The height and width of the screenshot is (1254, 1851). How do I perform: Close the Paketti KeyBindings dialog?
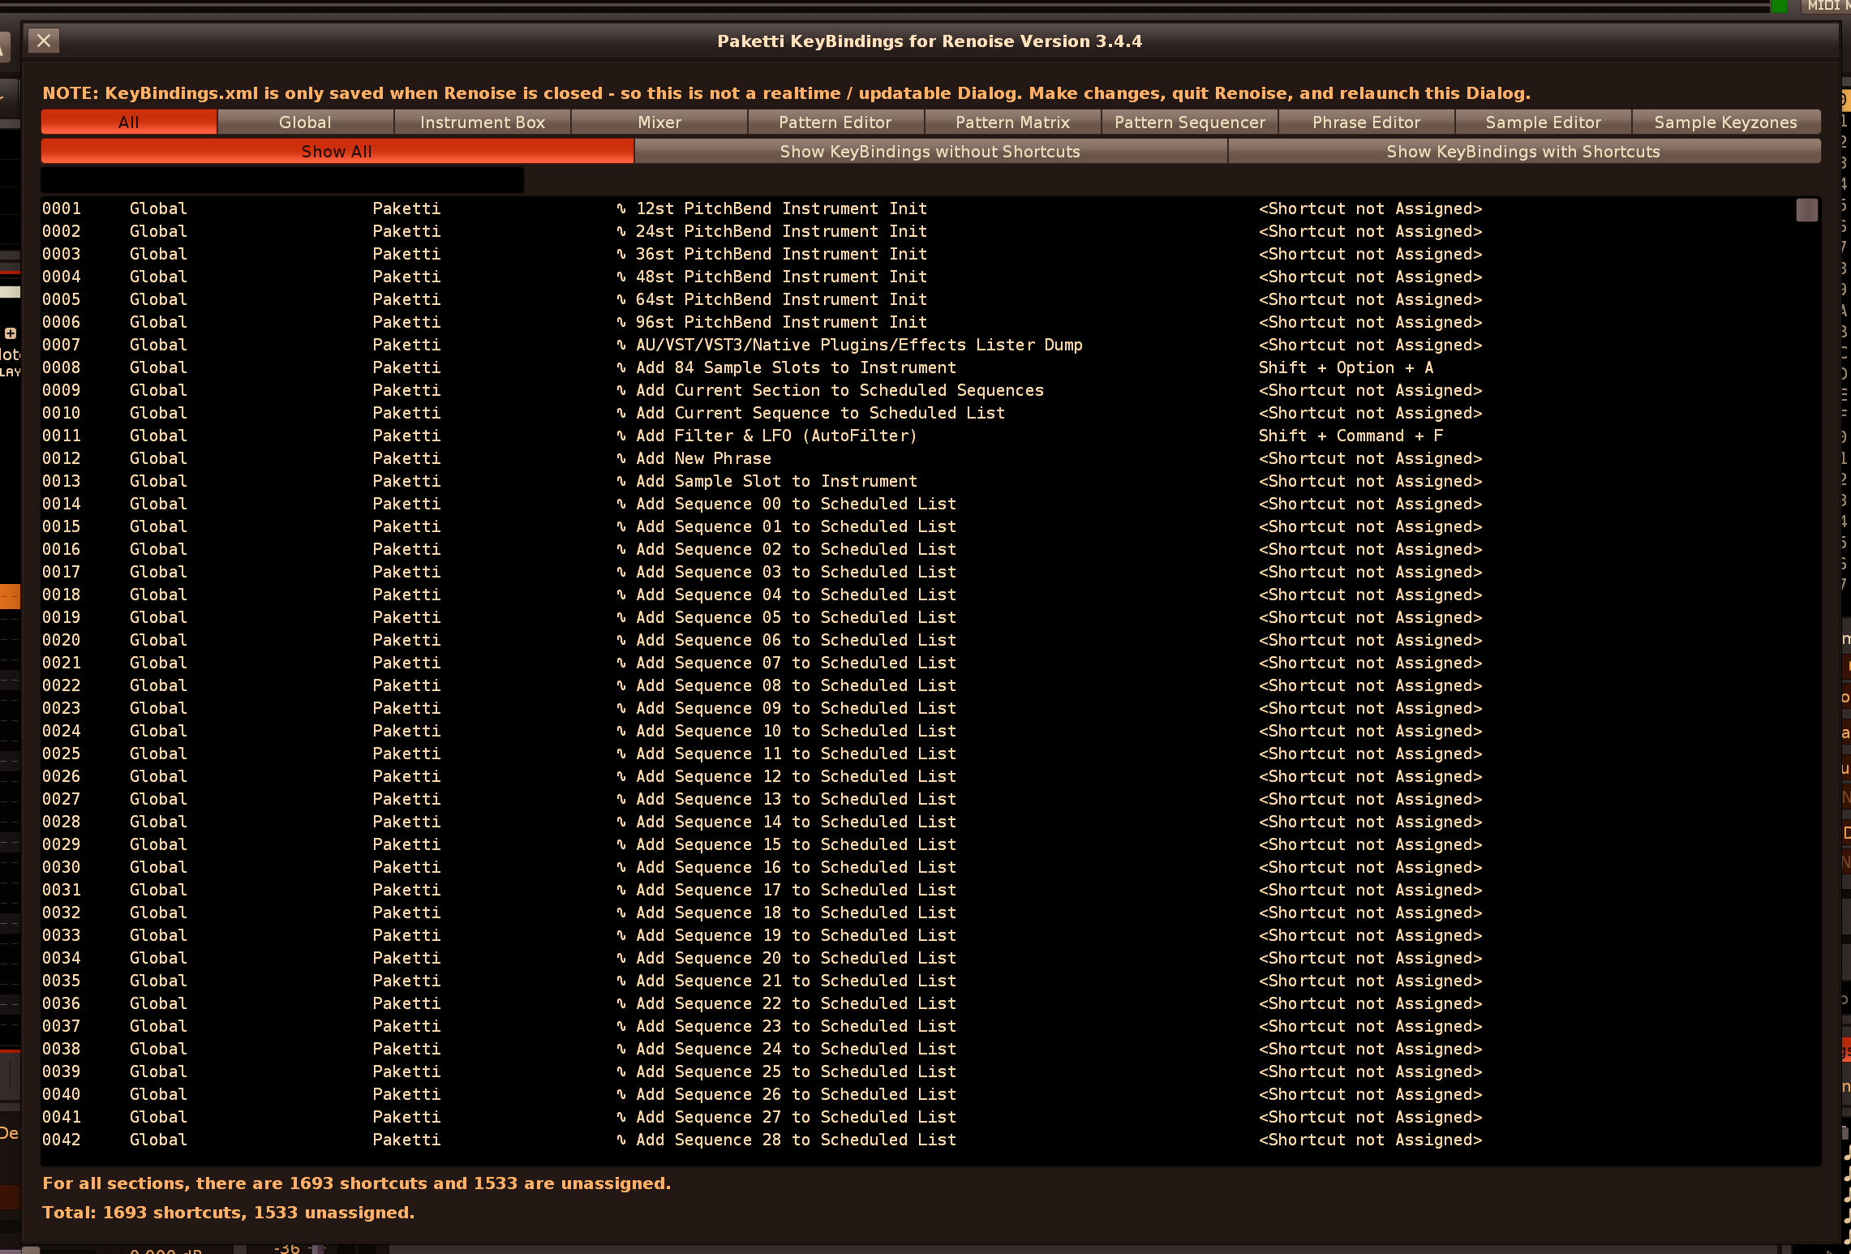click(44, 41)
